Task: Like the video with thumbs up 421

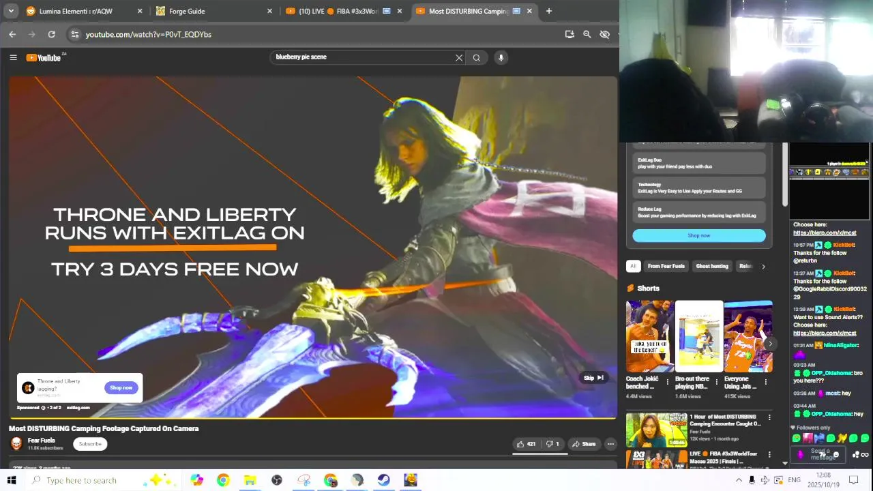Action: (526, 444)
